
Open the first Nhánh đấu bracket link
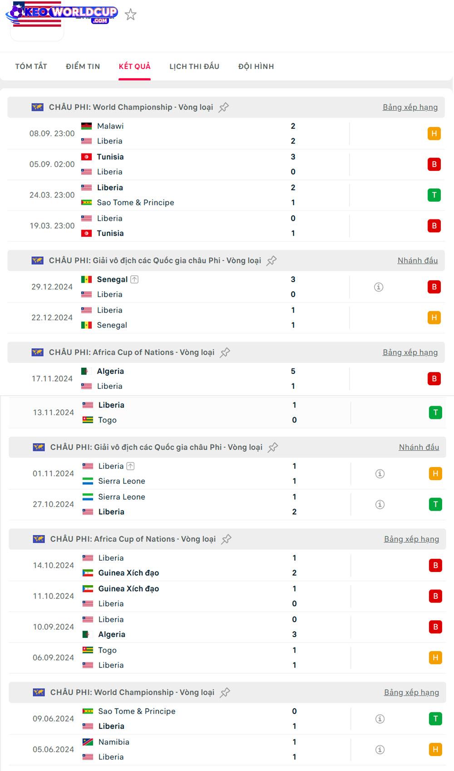418,260
